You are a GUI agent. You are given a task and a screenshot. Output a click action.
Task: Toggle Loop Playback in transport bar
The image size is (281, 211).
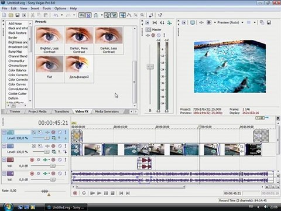pos(84,193)
